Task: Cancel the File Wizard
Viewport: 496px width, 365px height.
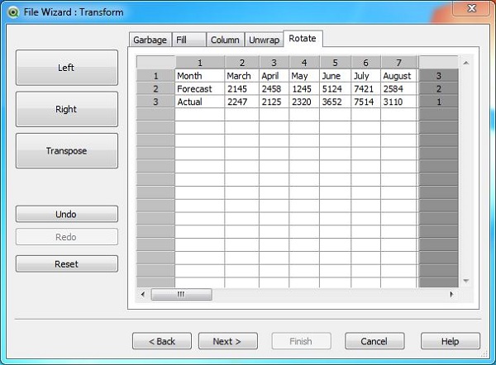Action: 374,341
